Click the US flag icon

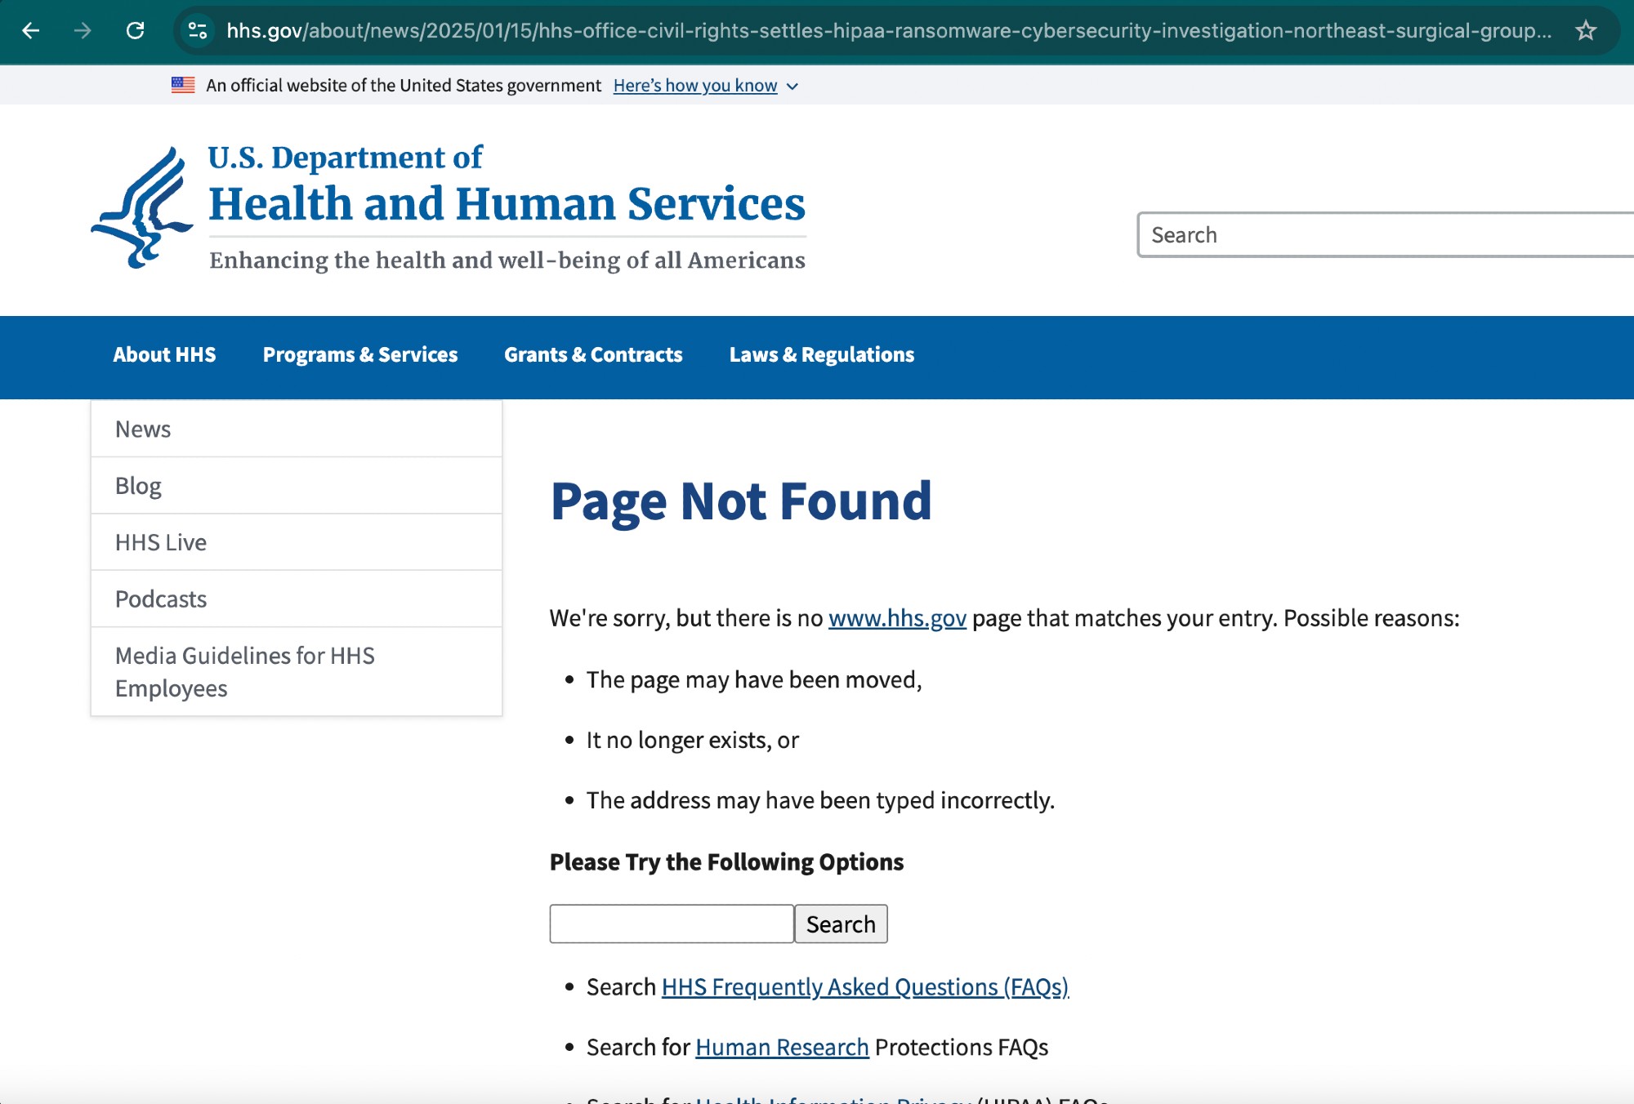[x=183, y=85]
